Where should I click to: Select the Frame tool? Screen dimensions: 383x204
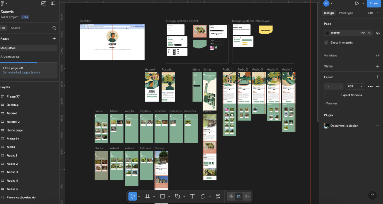pyautogui.click(x=147, y=196)
